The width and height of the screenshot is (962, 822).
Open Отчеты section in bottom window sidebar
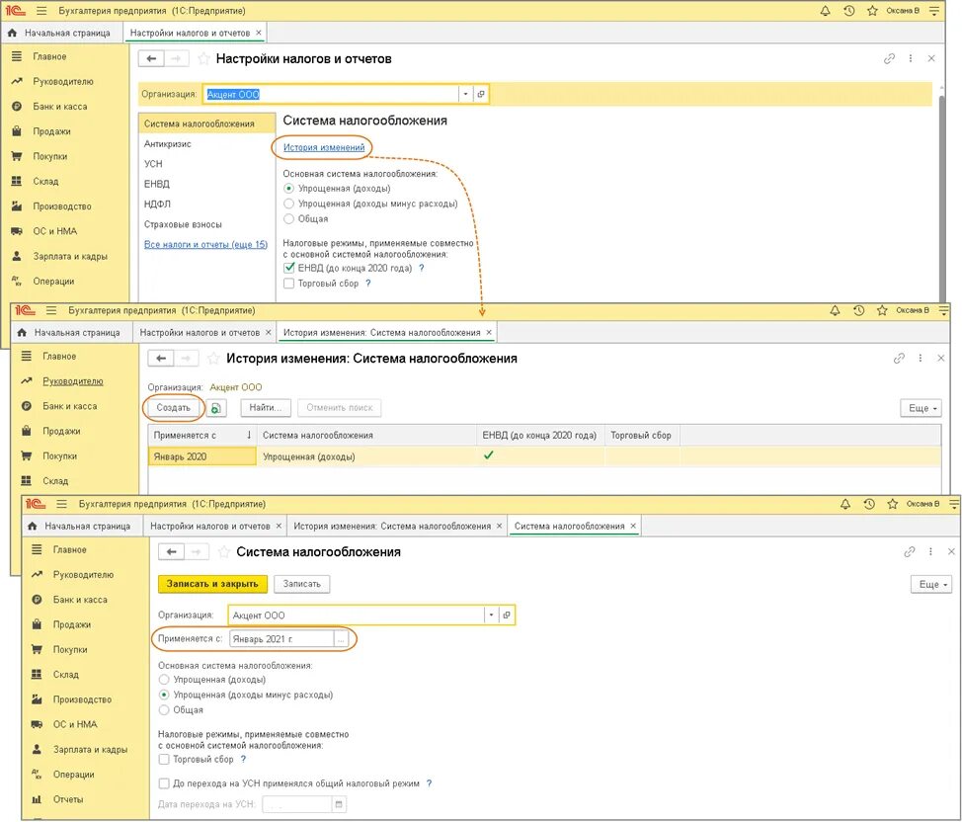(x=67, y=798)
